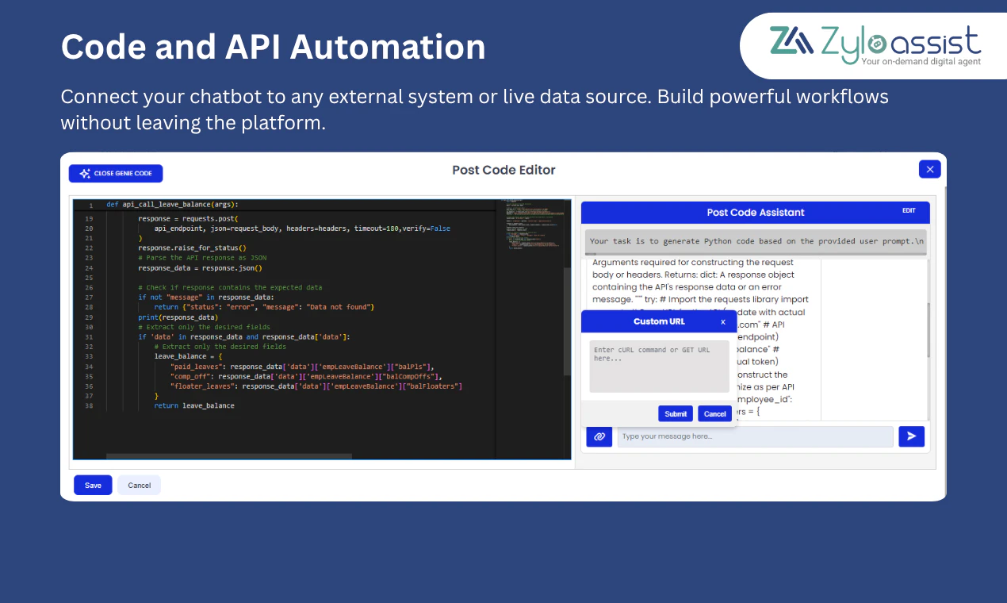
Task: Submit the Custom URL dialog
Action: pyautogui.click(x=675, y=413)
